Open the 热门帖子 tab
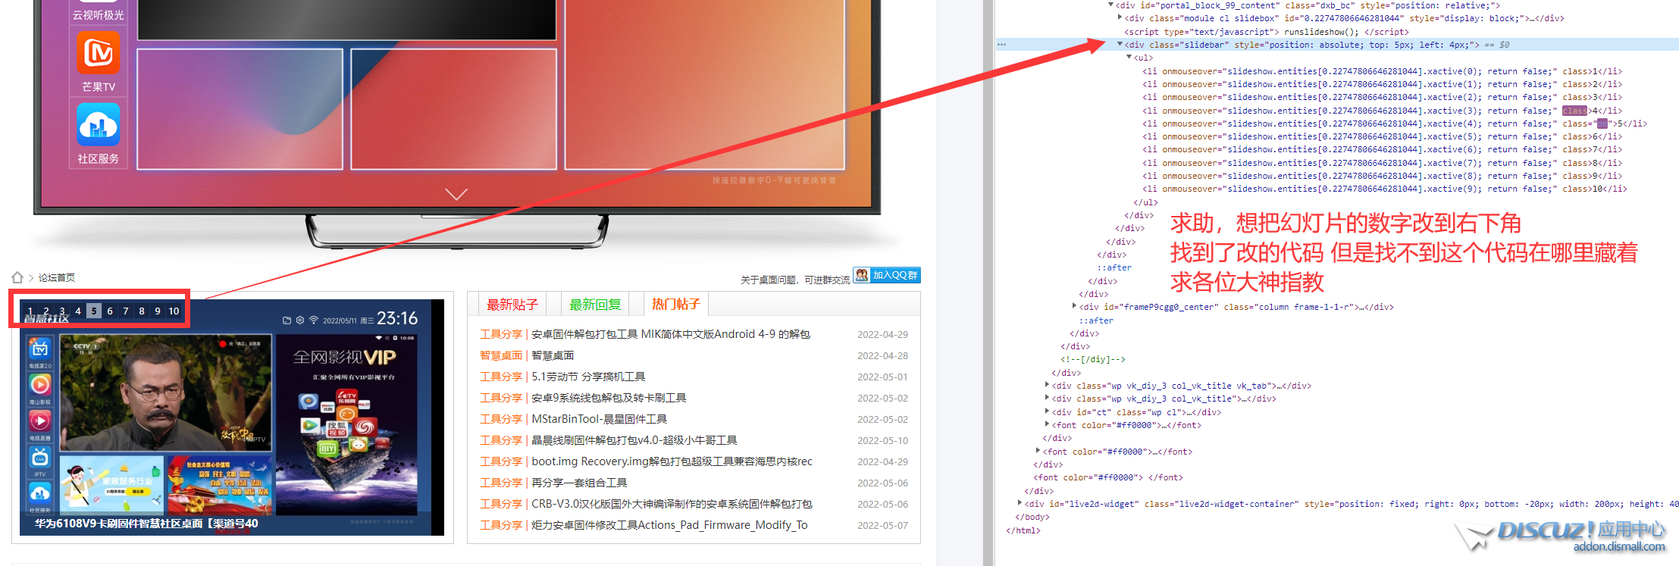Viewport: 1679px width, 566px height. point(675,304)
